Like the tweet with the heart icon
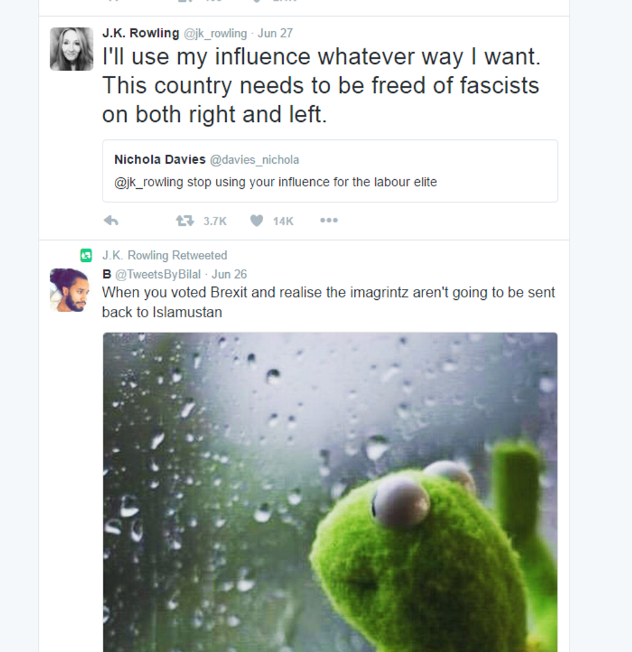 click(x=257, y=221)
